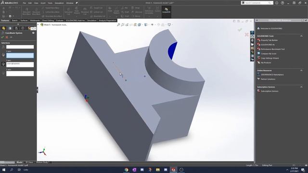Toggle X axis reverse direction button
This screenshot has width=308, height=173.
pyautogui.click(x=3, y=55)
